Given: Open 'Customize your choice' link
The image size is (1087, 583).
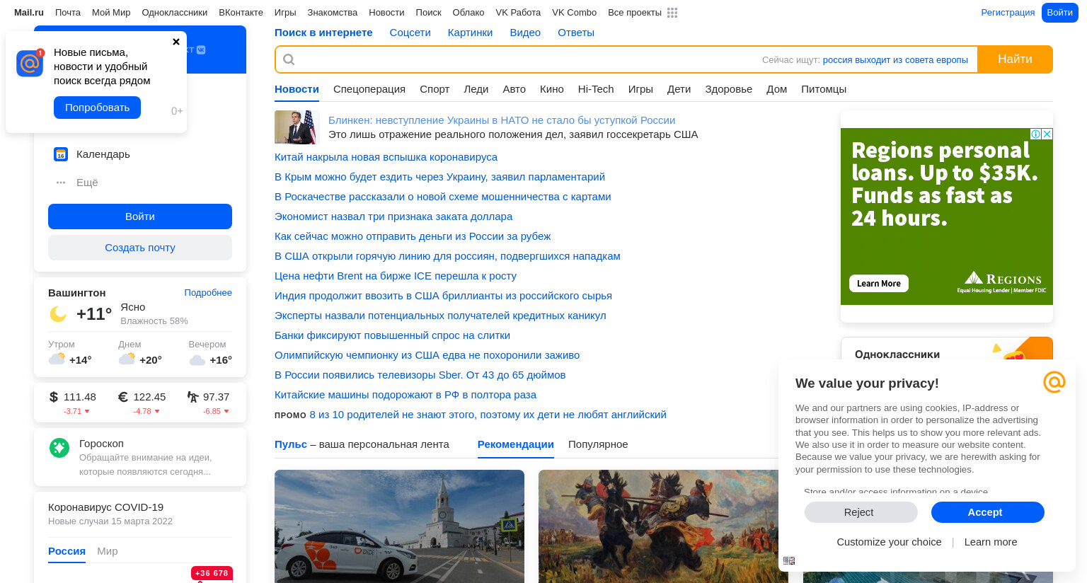Looking at the screenshot, I should (889, 542).
